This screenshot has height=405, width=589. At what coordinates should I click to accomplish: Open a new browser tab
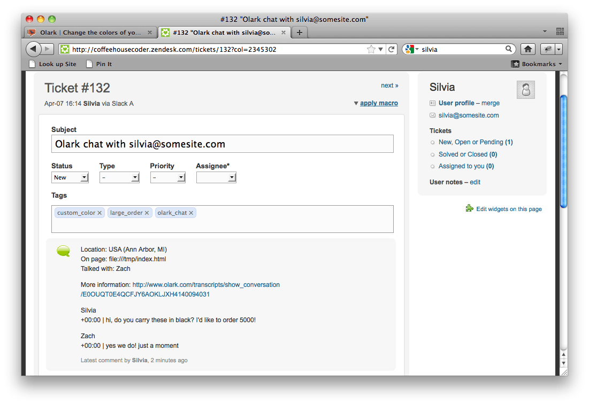tap(299, 33)
